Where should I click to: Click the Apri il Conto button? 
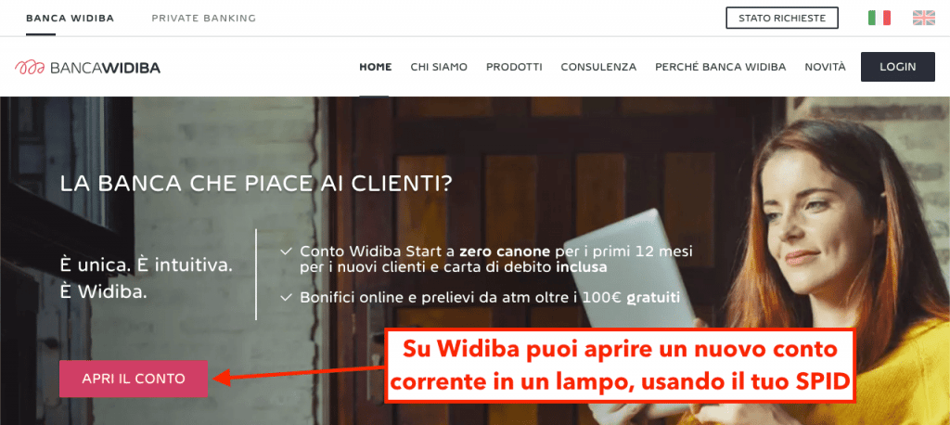[134, 379]
